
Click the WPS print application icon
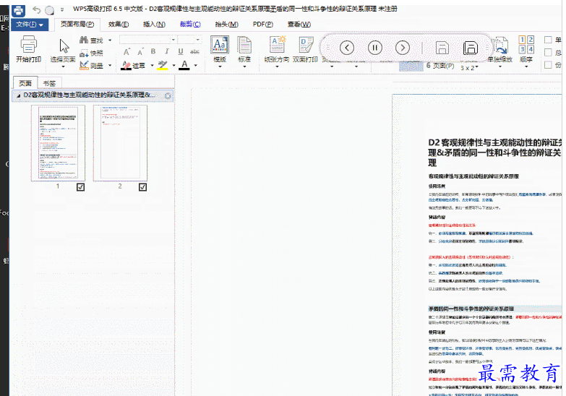pos(18,9)
